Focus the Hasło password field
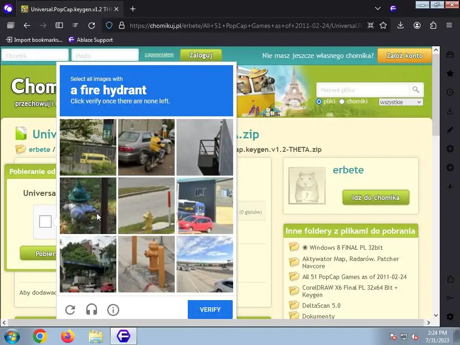This screenshot has height=345, width=460. click(105, 55)
